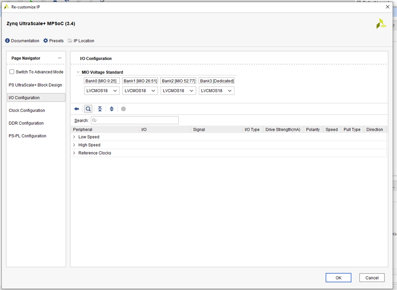Viewport: 397px width, 290px height.
Task: Collapse Page Navigator with the minus icon
Action: pyautogui.click(x=60, y=58)
